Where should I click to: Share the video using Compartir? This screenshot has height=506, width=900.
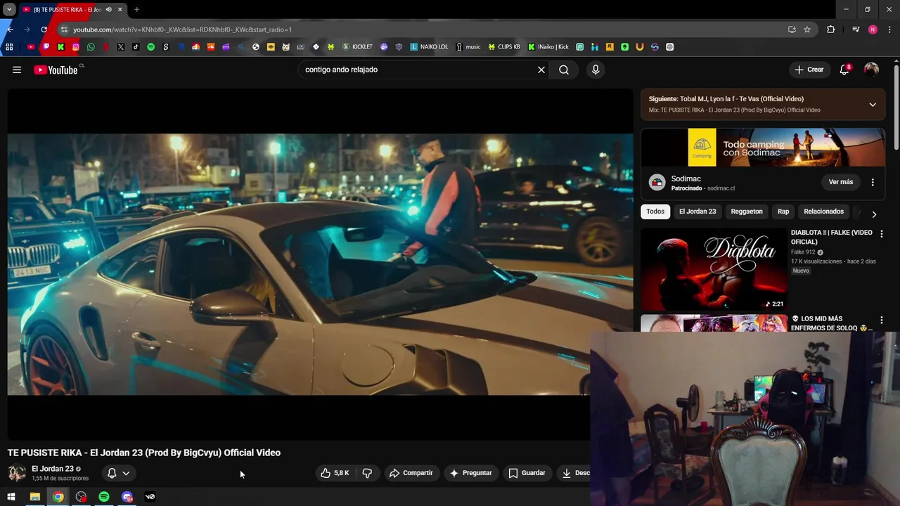coord(411,473)
